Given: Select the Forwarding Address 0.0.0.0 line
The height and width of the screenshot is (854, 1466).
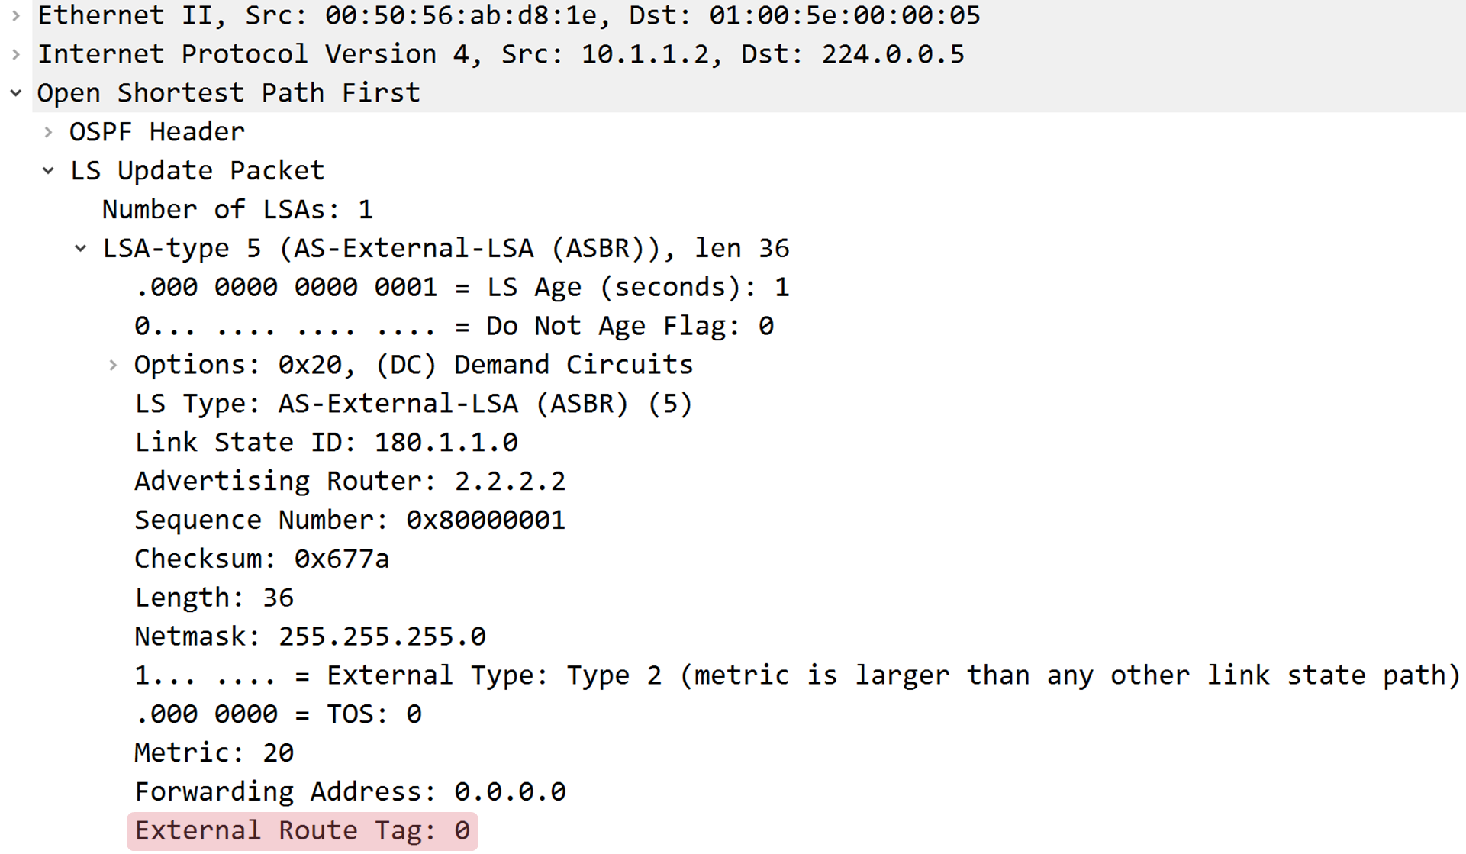Looking at the screenshot, I should (x=350, y=792).
